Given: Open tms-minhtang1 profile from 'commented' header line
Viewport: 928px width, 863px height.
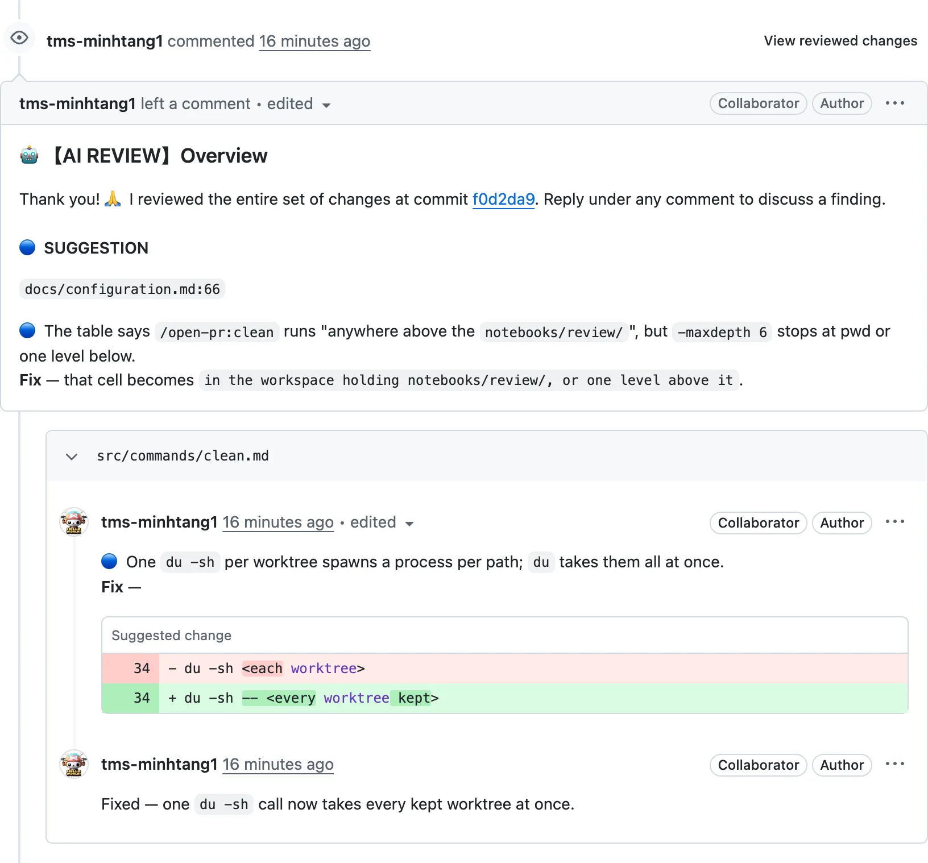Looking at the screenshot, I should [105, 42].
